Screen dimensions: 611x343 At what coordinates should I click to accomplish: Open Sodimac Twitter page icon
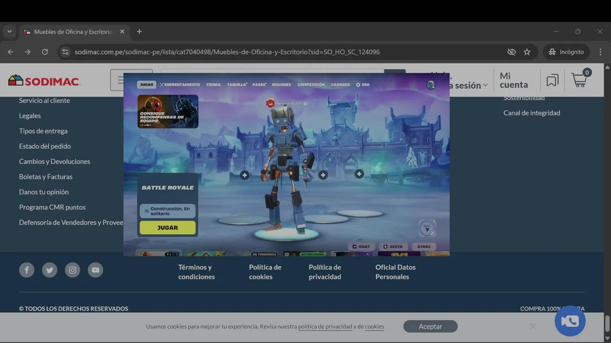[x=50, y=270]
